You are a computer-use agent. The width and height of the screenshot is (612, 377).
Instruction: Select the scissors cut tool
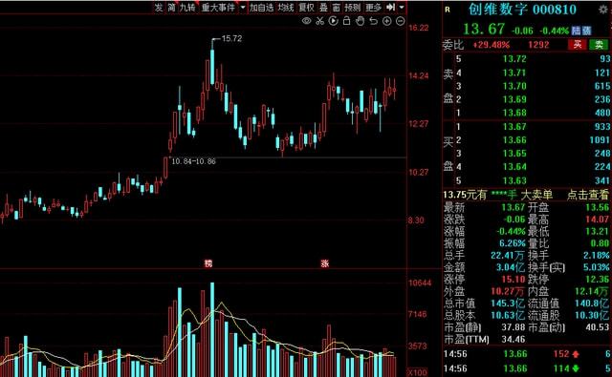320,21
